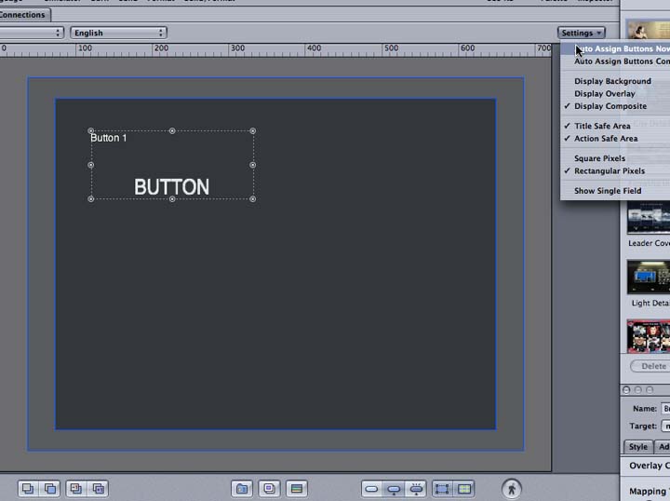Screen dimensions: 670x501
Task: Click the first arrange-order icon in bottom toolbar
Action: (28, 488)
